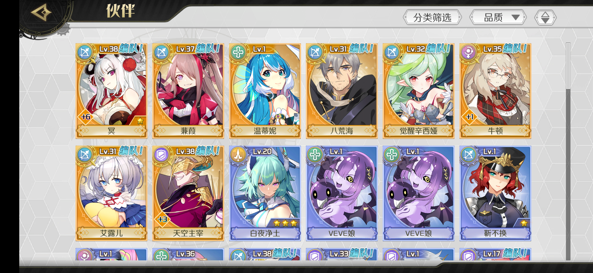Viewport: 593px width, 273px height.
Task: Click the archer class icon on 靳不换's card
Action: pos(469,155)
